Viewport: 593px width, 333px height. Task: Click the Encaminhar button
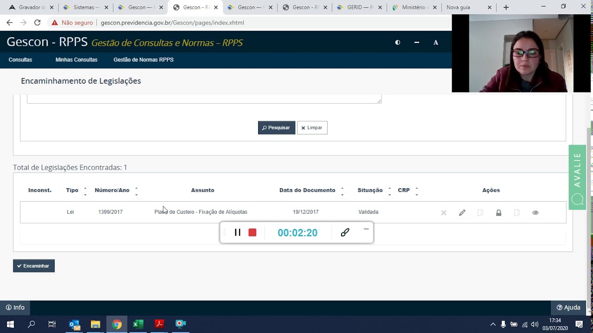click(34, 266)
